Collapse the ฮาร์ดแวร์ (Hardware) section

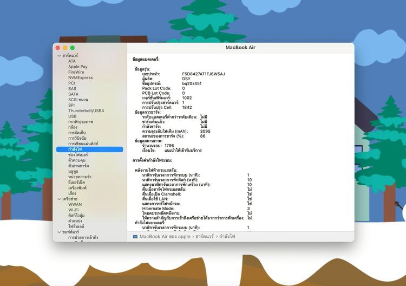(59, 55)
